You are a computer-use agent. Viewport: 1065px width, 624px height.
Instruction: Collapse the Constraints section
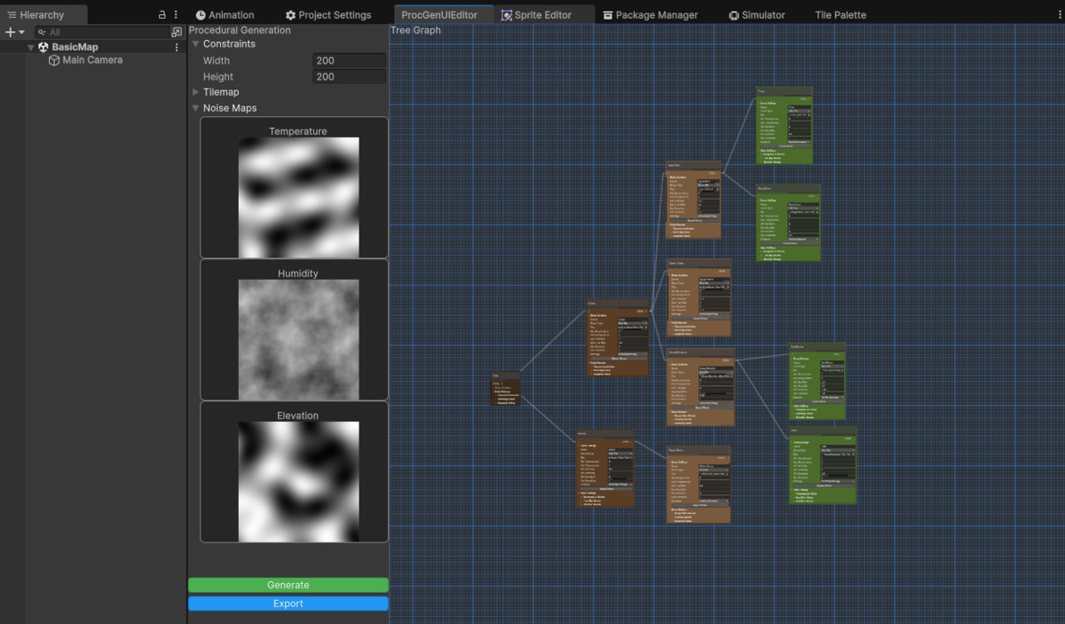click(195, 43)
